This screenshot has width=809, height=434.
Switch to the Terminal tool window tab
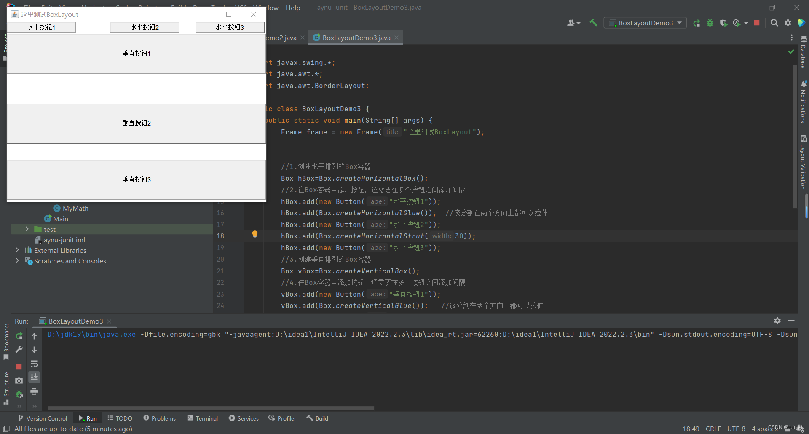point(202,418)
